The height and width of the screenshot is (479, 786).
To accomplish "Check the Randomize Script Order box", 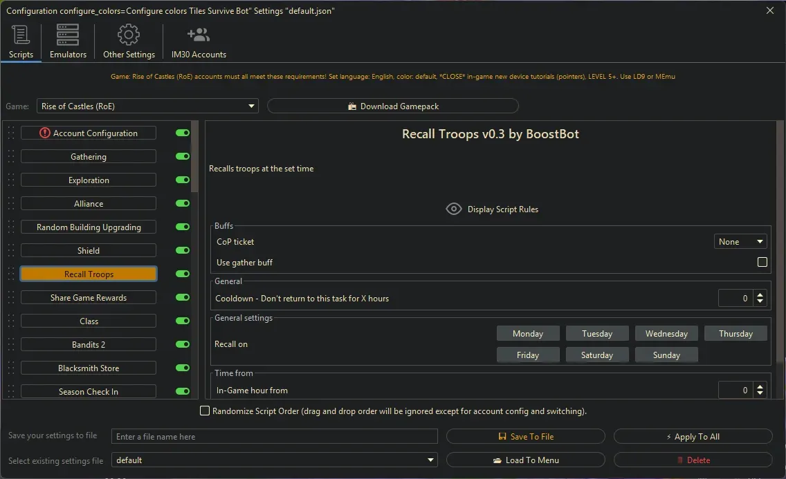I will 205,411.
